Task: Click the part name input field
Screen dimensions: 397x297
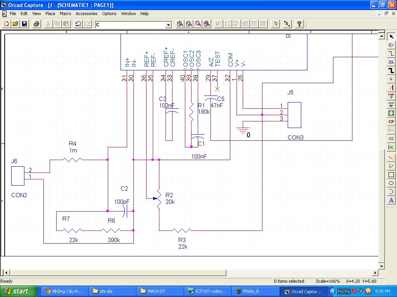Action: tap(130, 25)
